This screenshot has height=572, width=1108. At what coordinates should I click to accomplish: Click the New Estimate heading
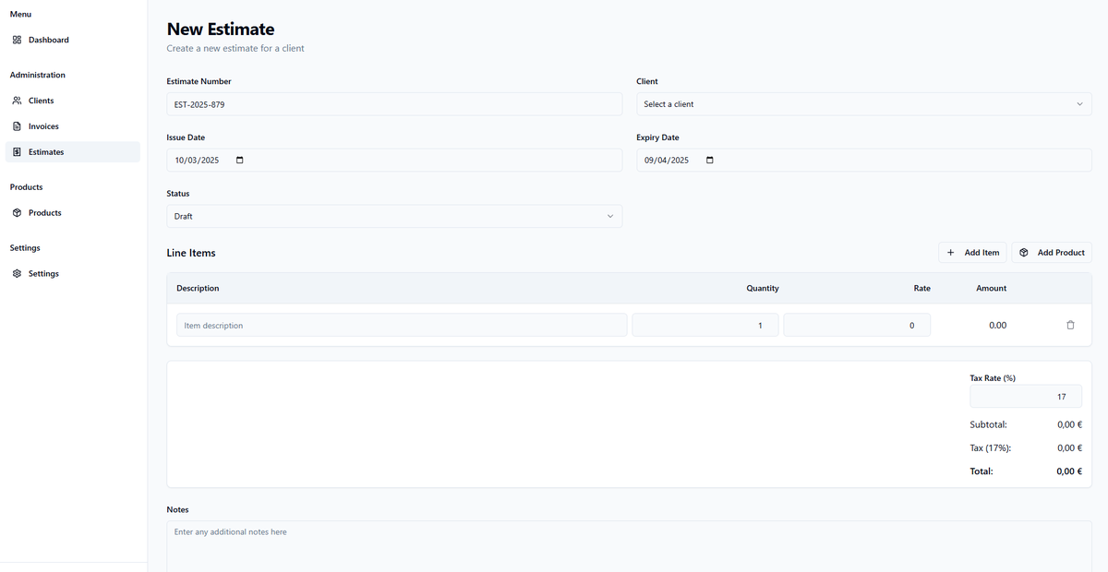221,30
